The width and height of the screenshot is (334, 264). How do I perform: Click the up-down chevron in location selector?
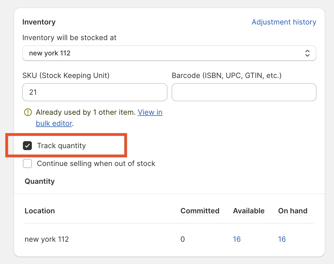[x=307, y=53]
